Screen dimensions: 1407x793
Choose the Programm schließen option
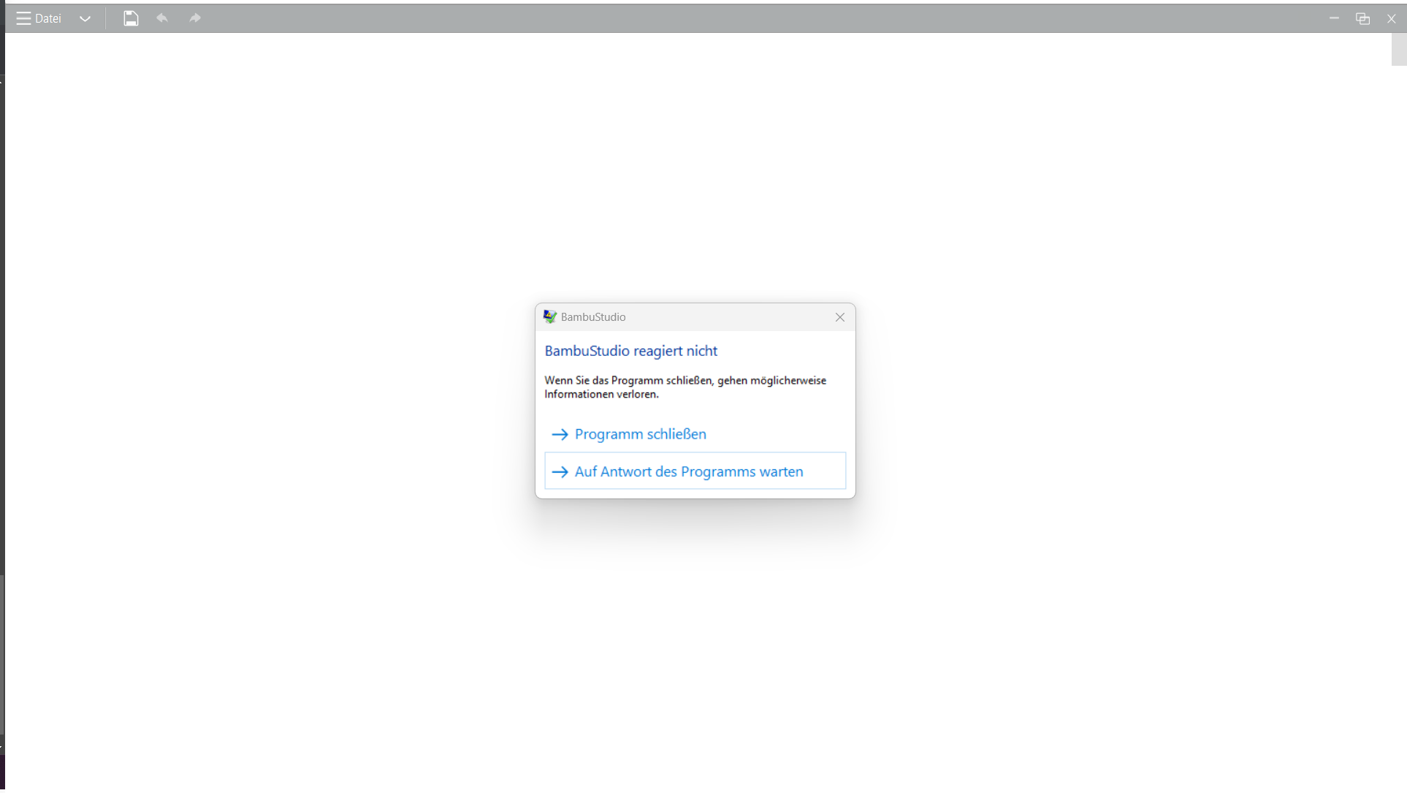click(640, 434)
